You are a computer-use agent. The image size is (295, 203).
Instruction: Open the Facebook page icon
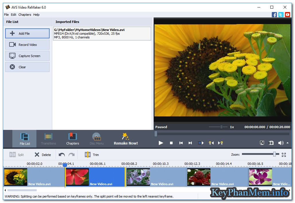pos(274,15)
